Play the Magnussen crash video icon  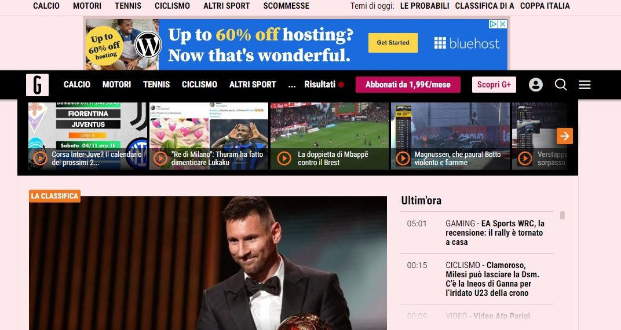403,159
